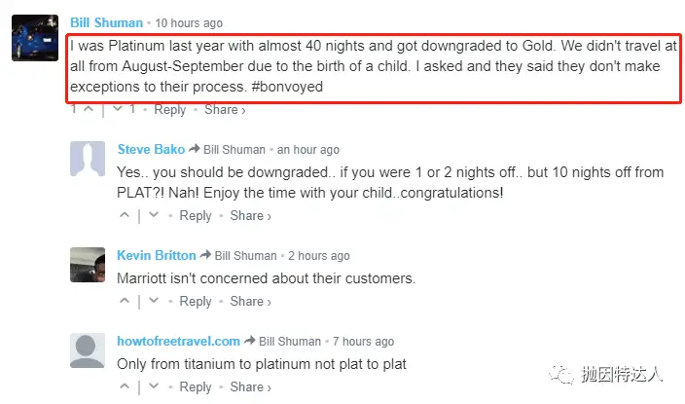
Task: Expand Share options on Bill Shuman's comment
Action: pyautogui.click(x=225, y=110)
